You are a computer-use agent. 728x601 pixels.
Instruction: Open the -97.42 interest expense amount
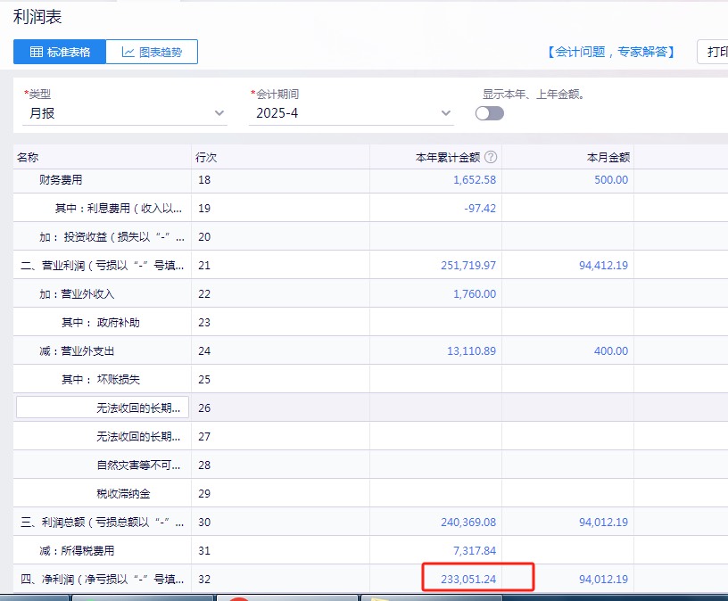click(x=480, y=209)
